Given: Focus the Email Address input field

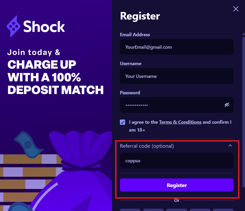Looking at the screenshot, I should (x=176, y=47).
